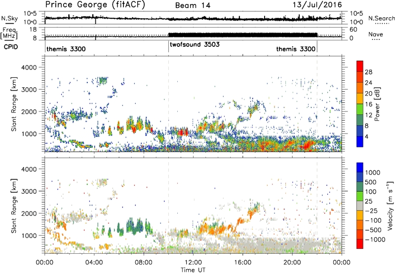Click the '08:00' time axis tick label
Image resolution: width=395 pixels, height=273 pixels.
point(144,263)
